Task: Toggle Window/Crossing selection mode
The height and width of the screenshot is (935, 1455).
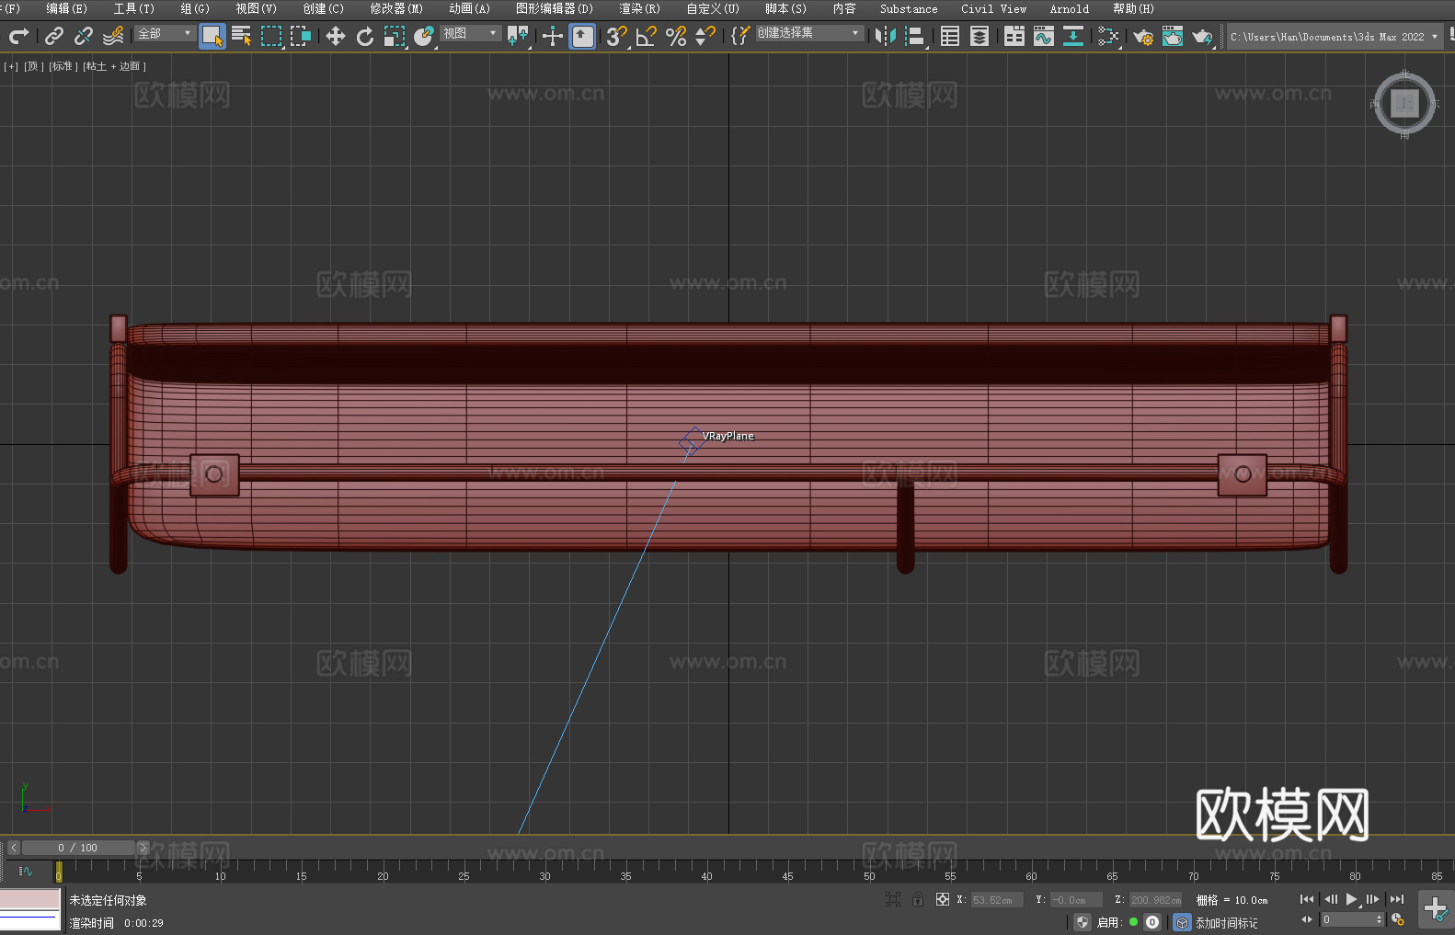Action: pyautogui.click(x=301, y=36)
